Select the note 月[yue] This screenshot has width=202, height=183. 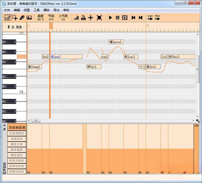click(66, 57)
